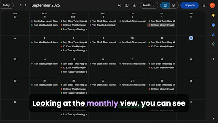Open 9am Block Time Internal on Sep 24
Viewport: 218px width, 123px height.
point(132,85)
